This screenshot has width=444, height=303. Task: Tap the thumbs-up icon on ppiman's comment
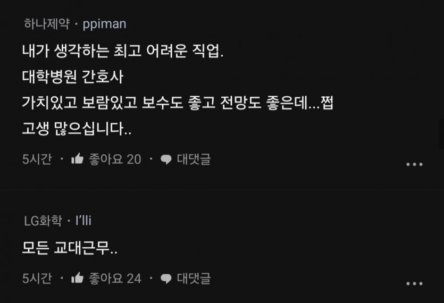pyautogui.click(x=77, y=158)
